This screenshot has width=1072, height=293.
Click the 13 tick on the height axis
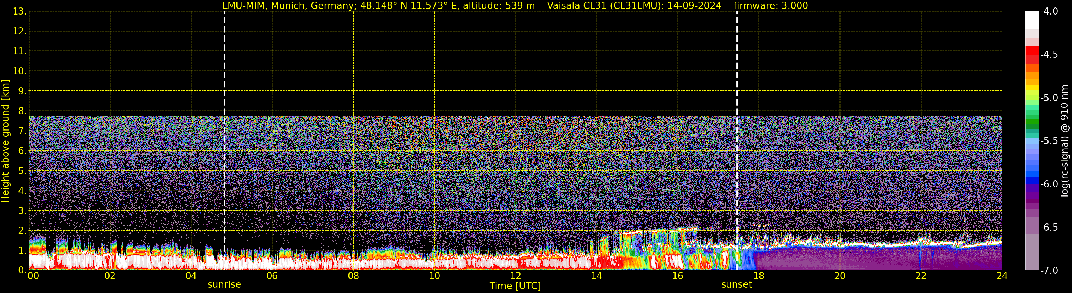[19, 12]
